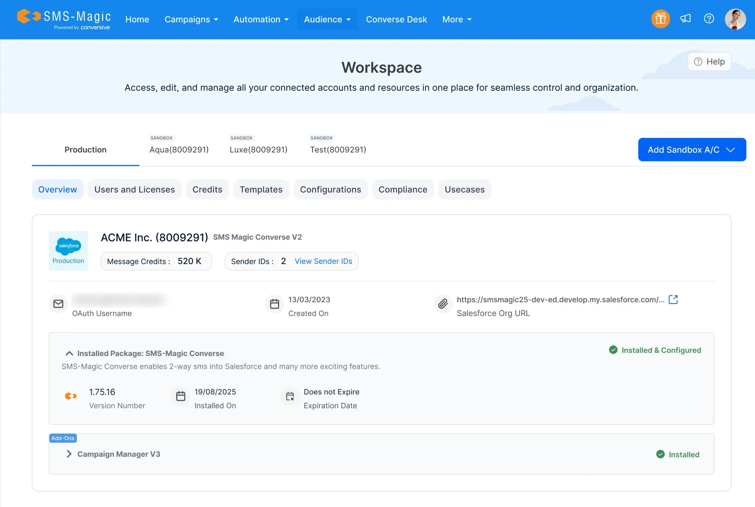The image size is (755, 507).
Task: Click the Message Credits 520 K pill
Action: [156, 261]
